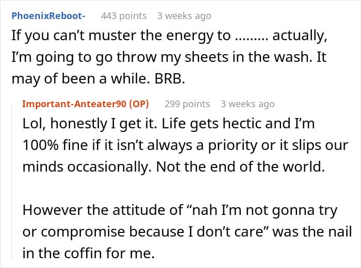Click the line "Lol, honestly I get it"

pos(169,124)
